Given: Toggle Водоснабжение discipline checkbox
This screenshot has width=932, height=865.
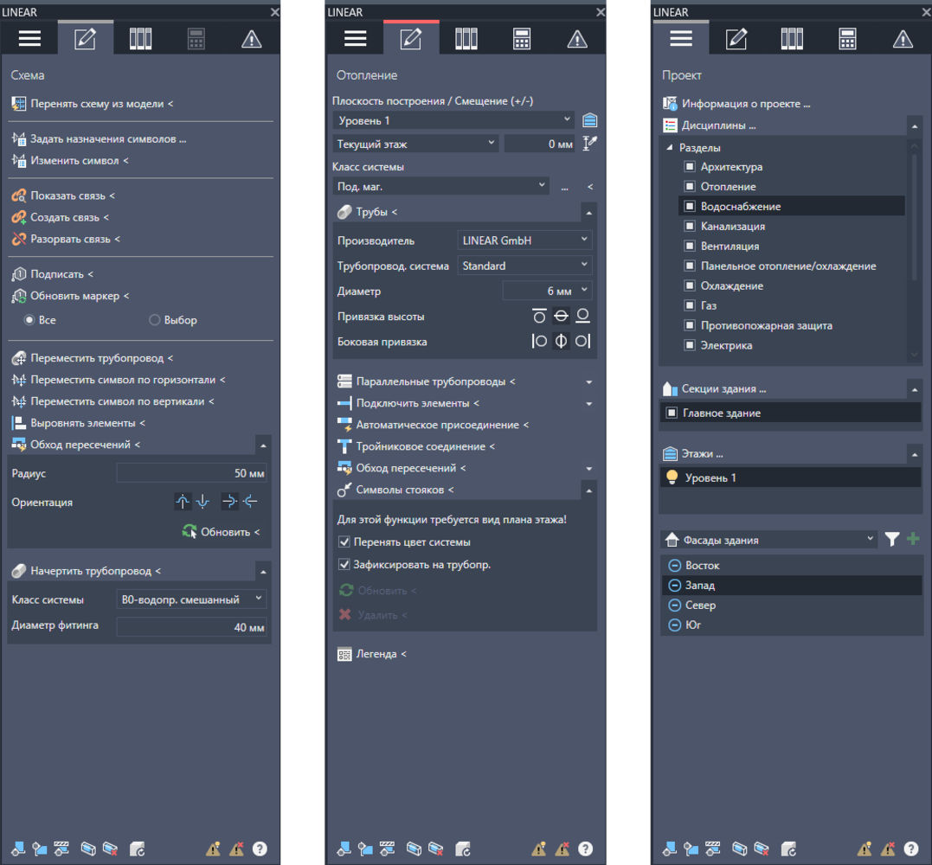Looking at the screenshot, I should click(x=690, y=207).
